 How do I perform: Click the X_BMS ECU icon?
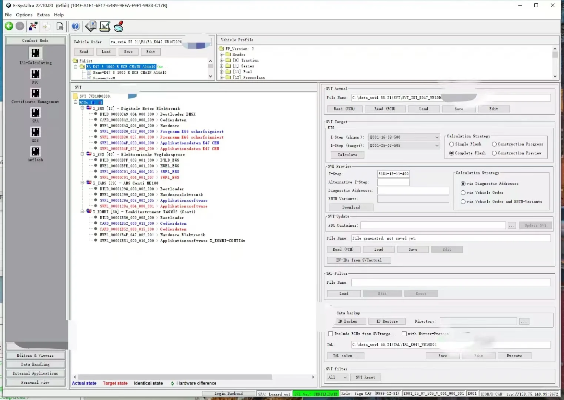pos(89,108)
